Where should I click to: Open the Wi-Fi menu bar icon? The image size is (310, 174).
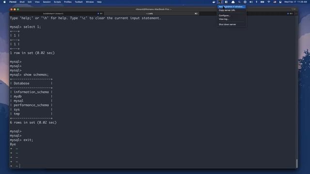(x=269, y=2)
